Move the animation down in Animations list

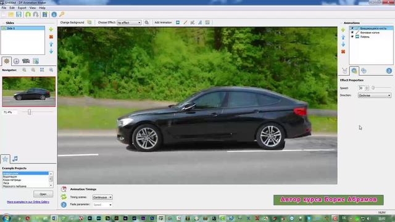(x=343, y=44)
